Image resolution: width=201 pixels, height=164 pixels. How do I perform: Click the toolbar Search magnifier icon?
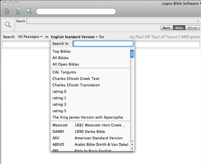[29, 11]
